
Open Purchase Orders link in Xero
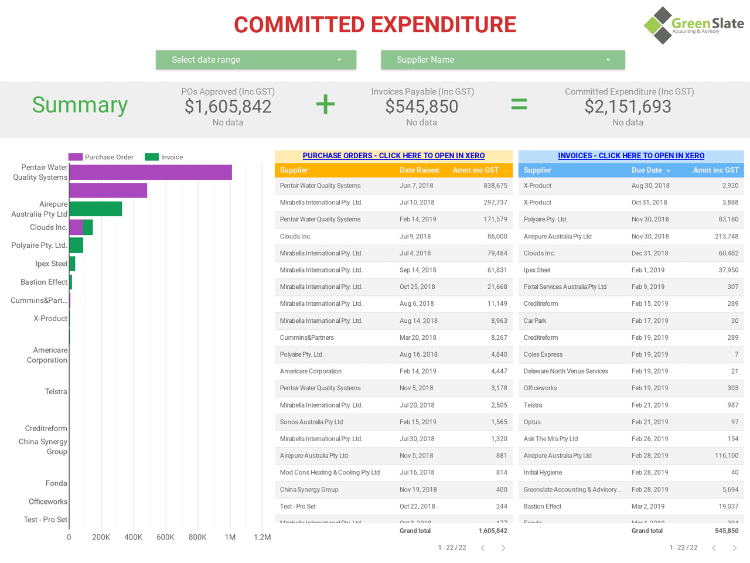(394, 156)
